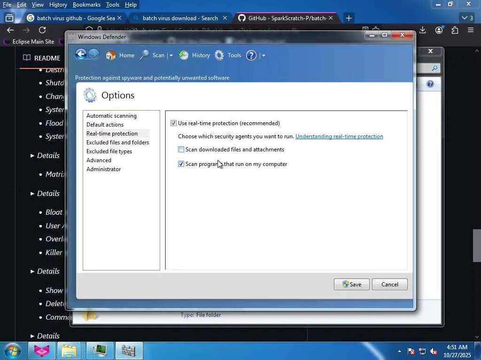
Task: Close the batch virus download tab
Action: (225, 18)
